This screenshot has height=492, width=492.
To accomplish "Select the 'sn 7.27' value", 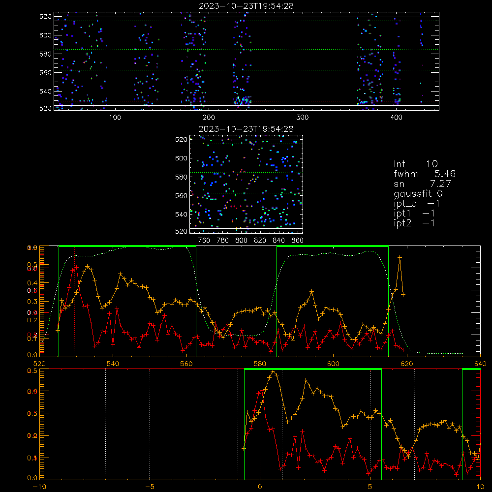I will pyautogui.click(x=422, y=184).
